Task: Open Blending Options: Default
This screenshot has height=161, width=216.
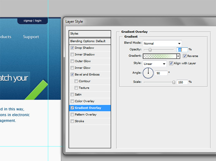Action: 90,41
